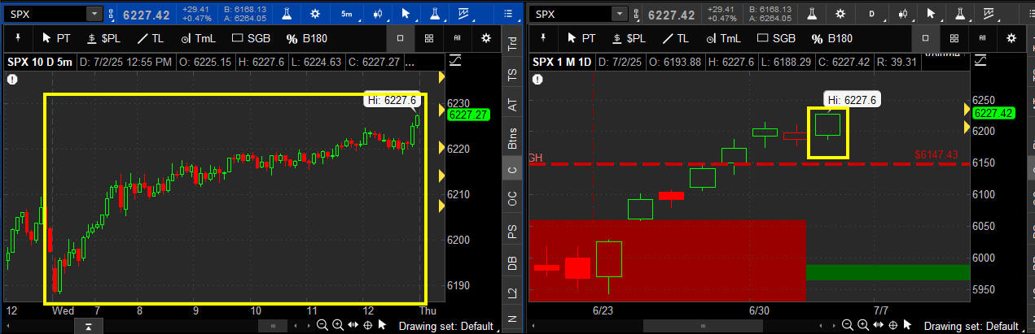Open the D timeframe selector on right chart

(872, 14)
